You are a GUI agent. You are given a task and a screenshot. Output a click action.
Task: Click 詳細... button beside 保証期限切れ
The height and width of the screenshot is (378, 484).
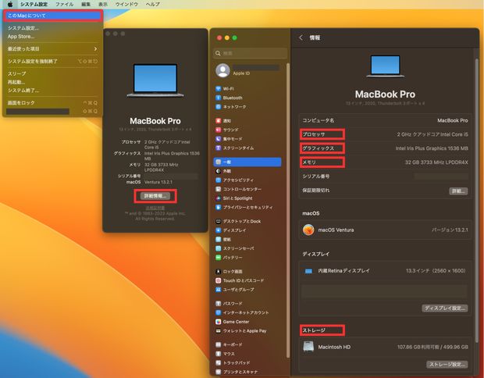point(458,191)
